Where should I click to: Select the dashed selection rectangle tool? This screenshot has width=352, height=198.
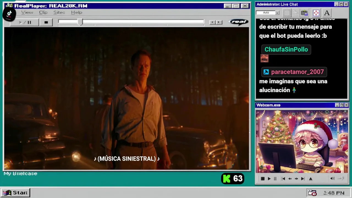(x=287, y=13)
